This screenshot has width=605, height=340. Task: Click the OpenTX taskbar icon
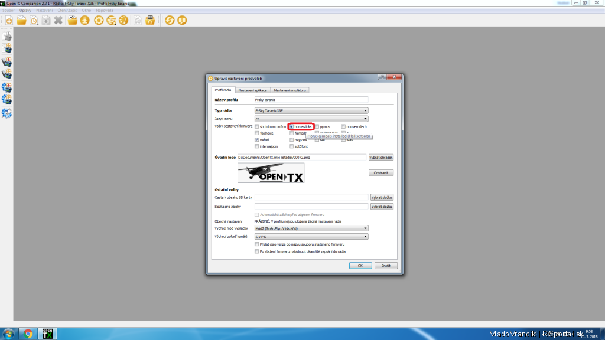(x=47, y=334)
